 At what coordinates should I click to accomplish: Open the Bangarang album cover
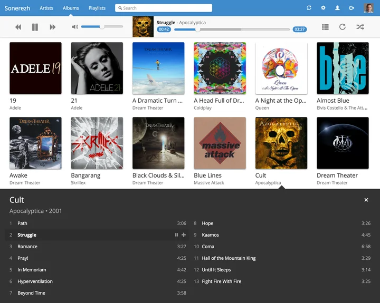pos(97,143)
